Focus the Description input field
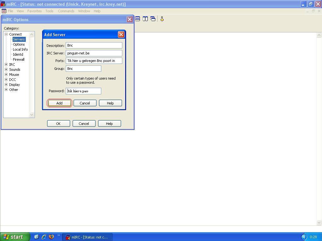The image size is (322, 241). [94, 45]
